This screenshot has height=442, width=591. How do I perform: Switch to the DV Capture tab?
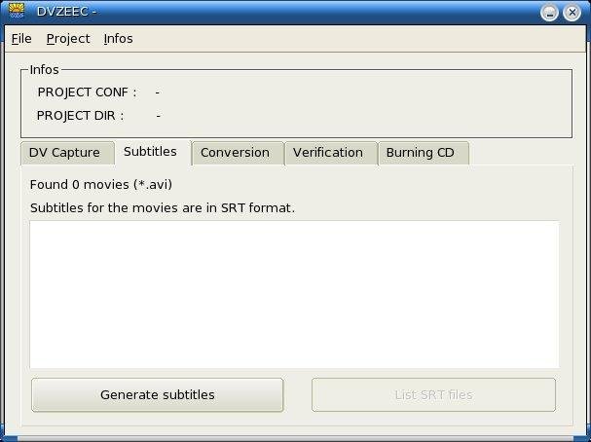pyautogui.click(x=64, y=153)
